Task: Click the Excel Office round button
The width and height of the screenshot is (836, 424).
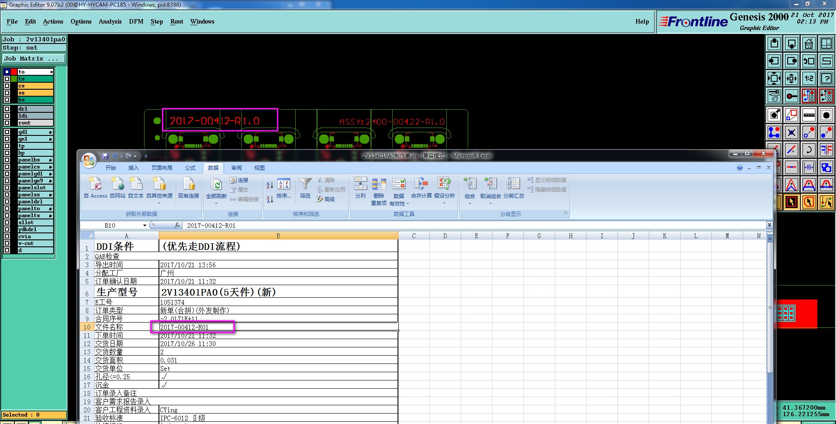Action: tap(89, 161)
